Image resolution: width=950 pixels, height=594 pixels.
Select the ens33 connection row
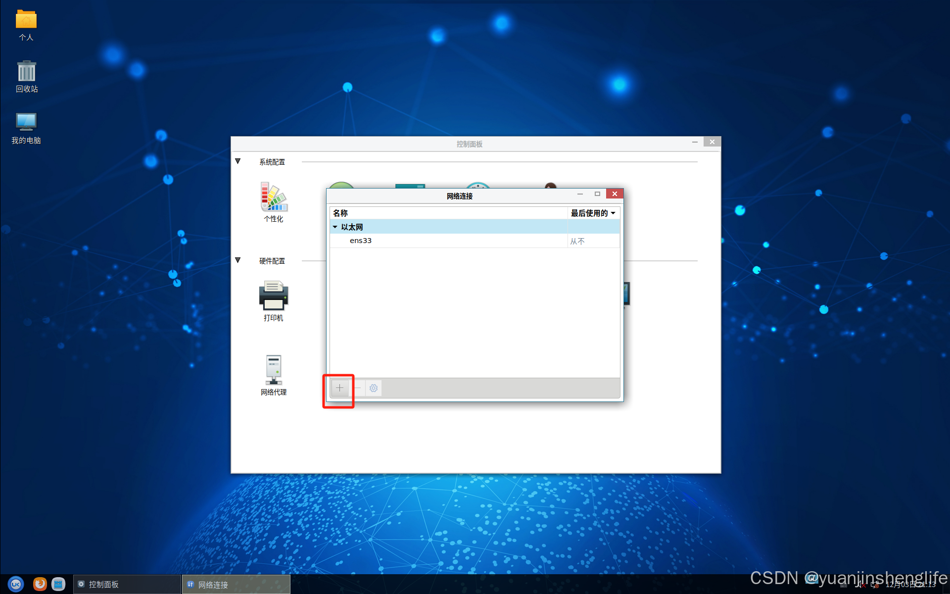(x=361, y=241)
